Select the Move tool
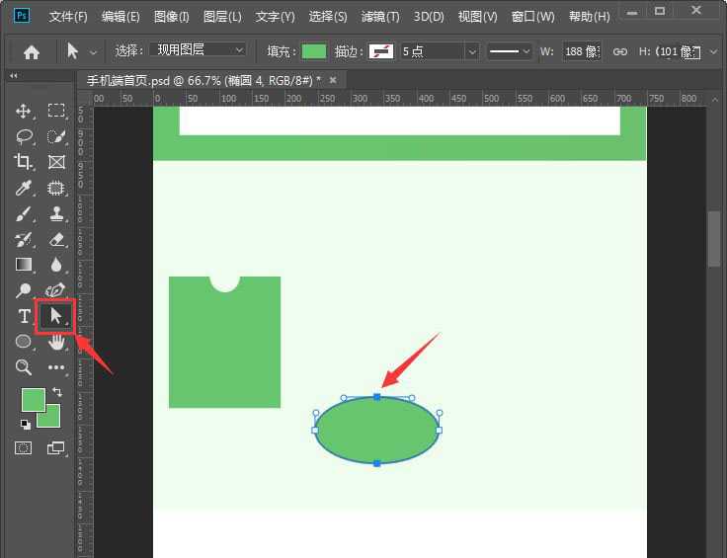 tap(24, 111)
